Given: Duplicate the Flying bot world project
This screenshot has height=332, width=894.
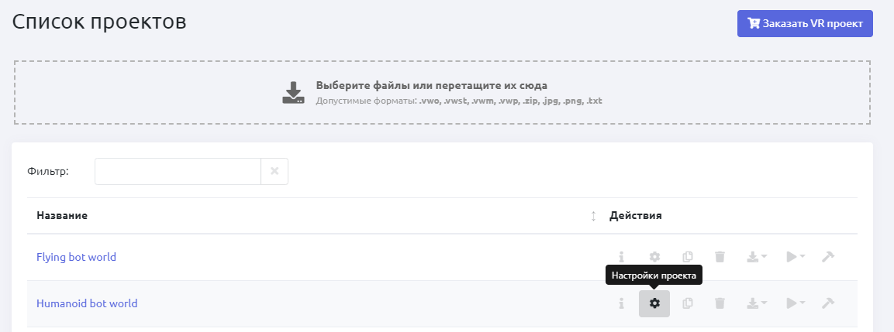Looking at the screenshot, I should [x=687, y=257].
